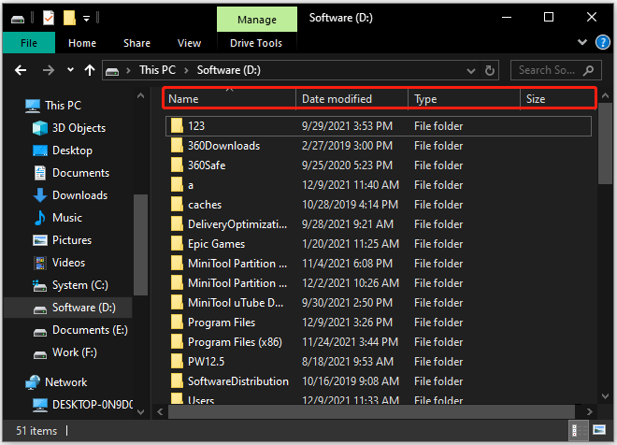617x445 pixels.
Task: Click date 11/4/2021 6:08 PM
Action: click(347, 264)
